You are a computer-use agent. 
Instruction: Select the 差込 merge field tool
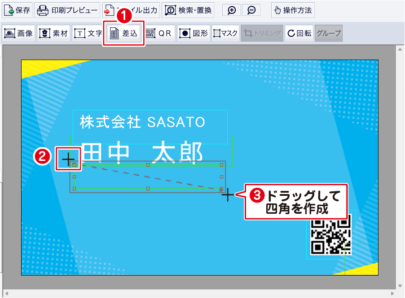tap(123, 33)
